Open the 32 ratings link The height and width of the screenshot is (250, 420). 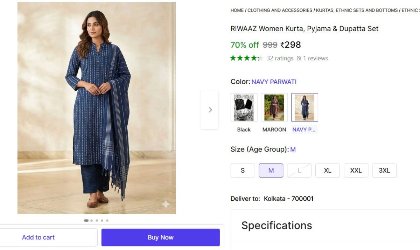280,58
